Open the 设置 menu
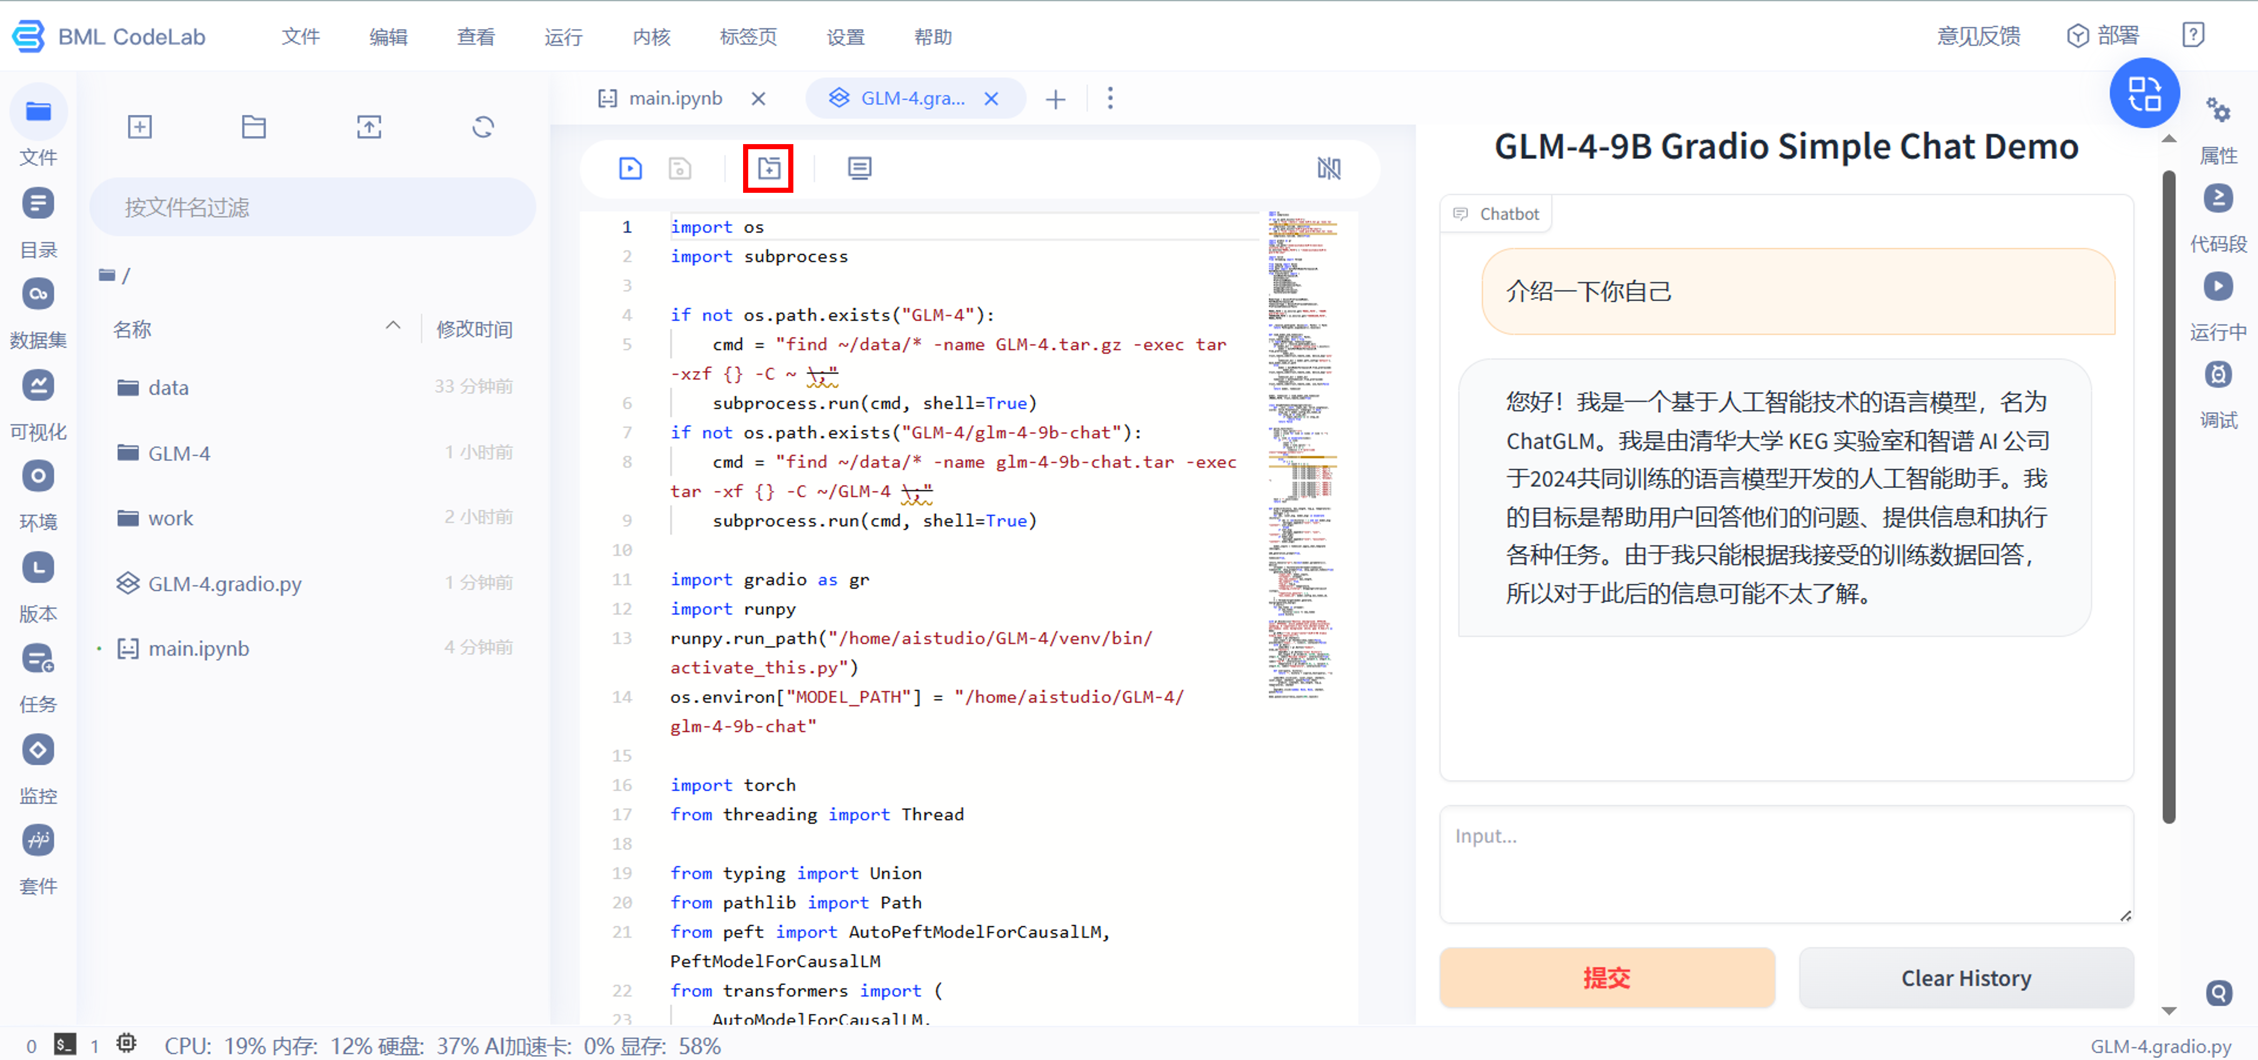This screenshot has height=1060, width=2258. (846, 37)
